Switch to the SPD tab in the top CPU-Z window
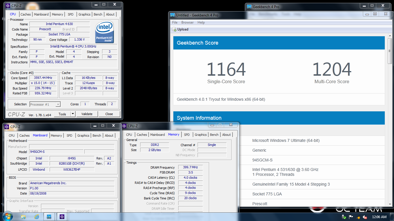Image resolution: width=394 pixels, height=221 pixels. click(71, 14)
